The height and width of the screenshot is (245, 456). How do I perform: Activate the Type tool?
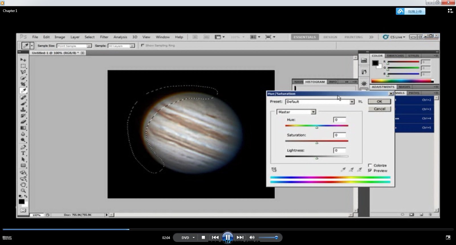(23, 153)
